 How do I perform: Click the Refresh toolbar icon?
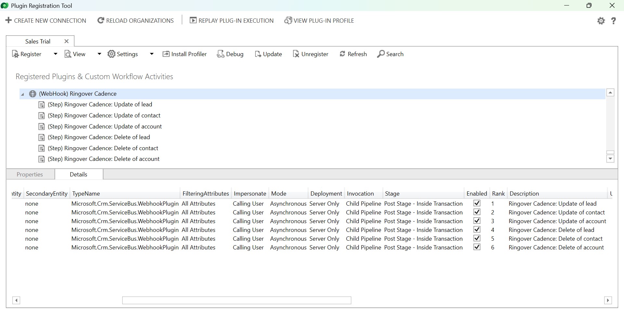pyautogui.click(x=342, y=54)
